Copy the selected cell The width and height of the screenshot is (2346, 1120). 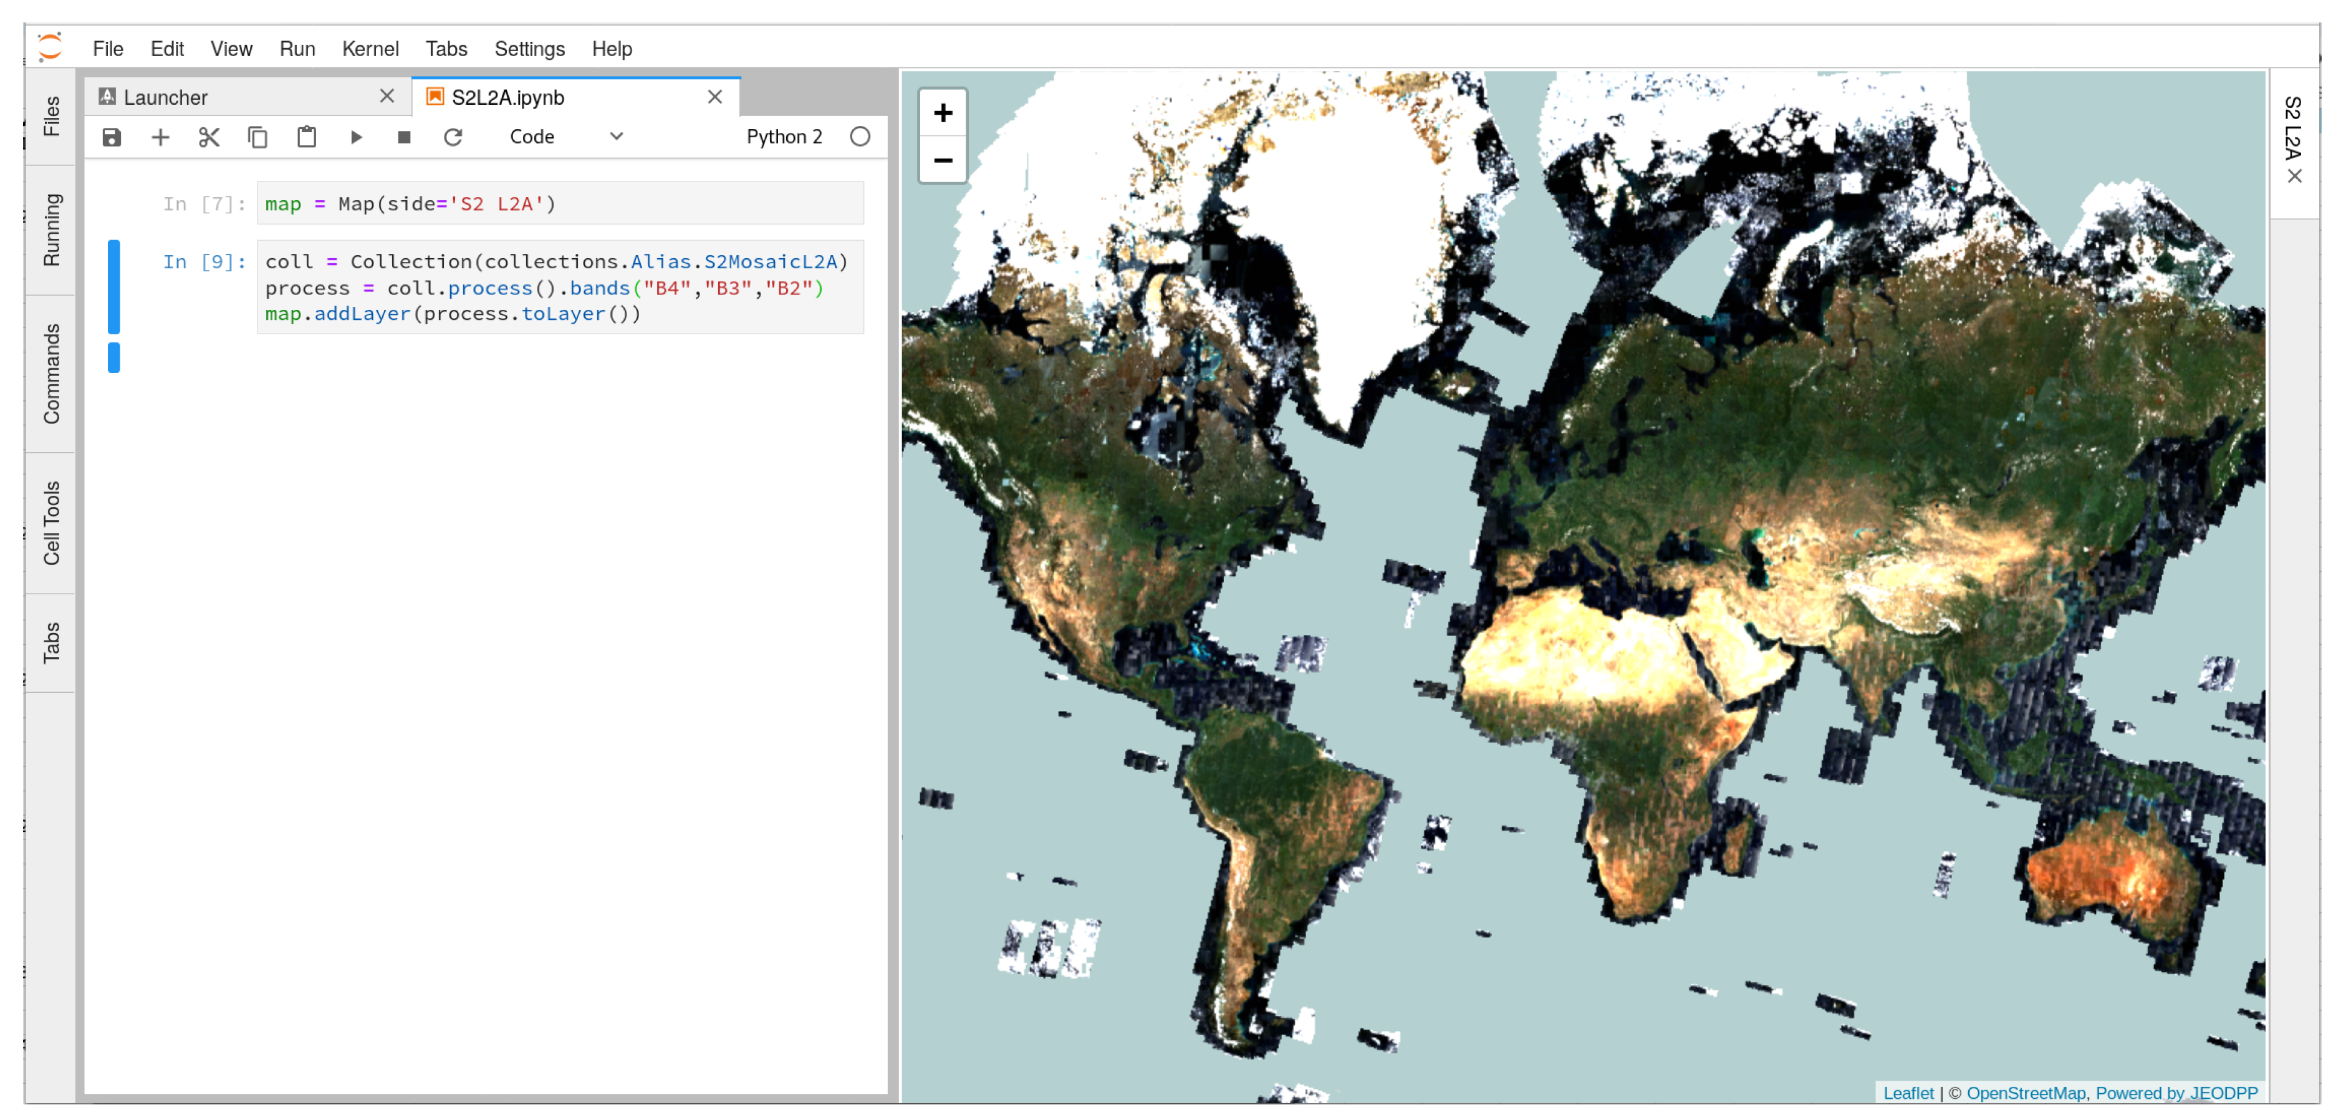257,138
